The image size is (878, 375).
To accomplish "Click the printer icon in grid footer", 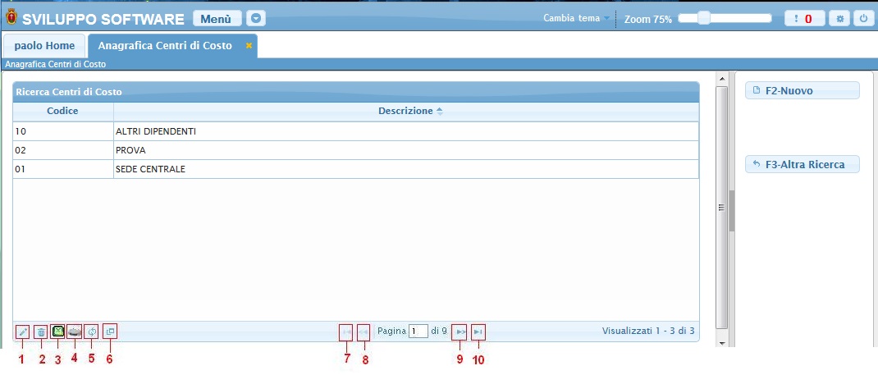I will pyautogui.click(x=75, y=332).
